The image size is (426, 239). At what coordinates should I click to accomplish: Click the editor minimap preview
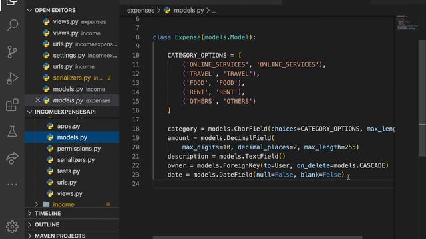(x=407, y=23)
